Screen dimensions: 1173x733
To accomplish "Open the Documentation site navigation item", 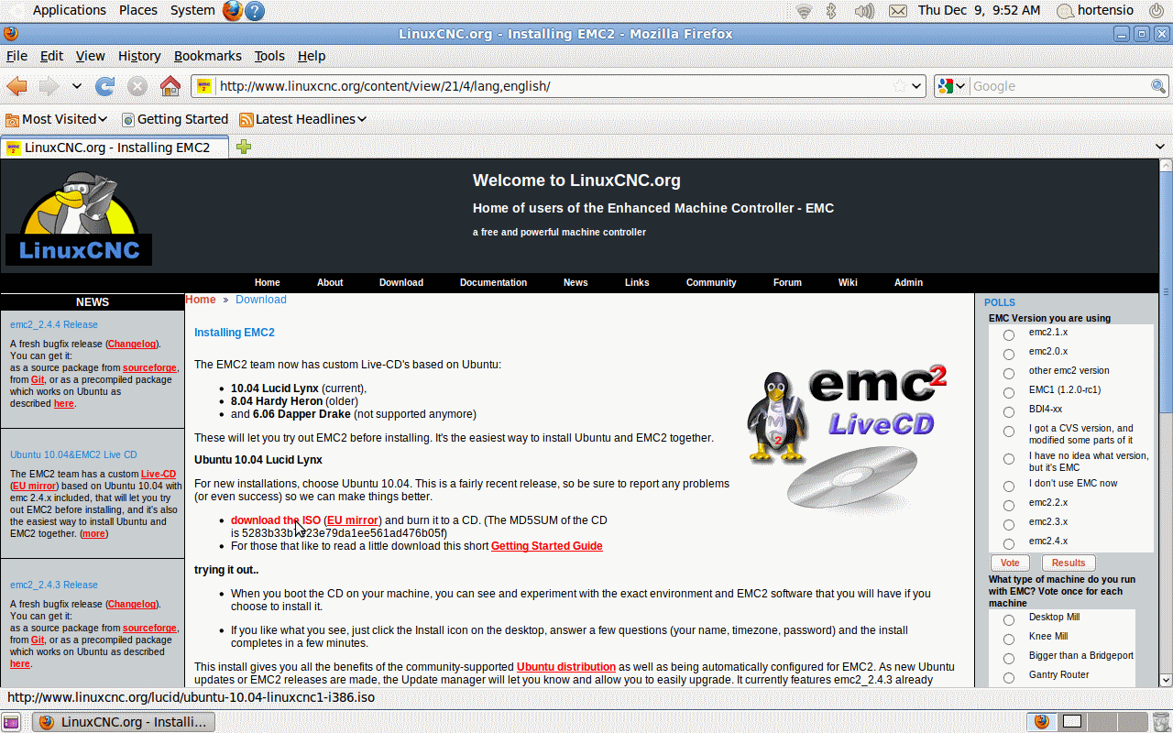I will pos(493,282).
